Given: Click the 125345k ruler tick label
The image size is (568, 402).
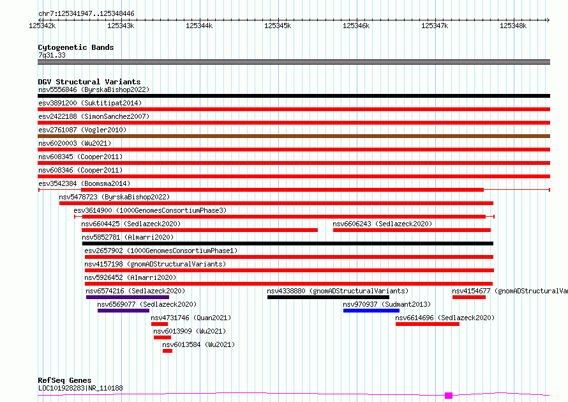Looking at the screenshot, I should pos(278,26).
